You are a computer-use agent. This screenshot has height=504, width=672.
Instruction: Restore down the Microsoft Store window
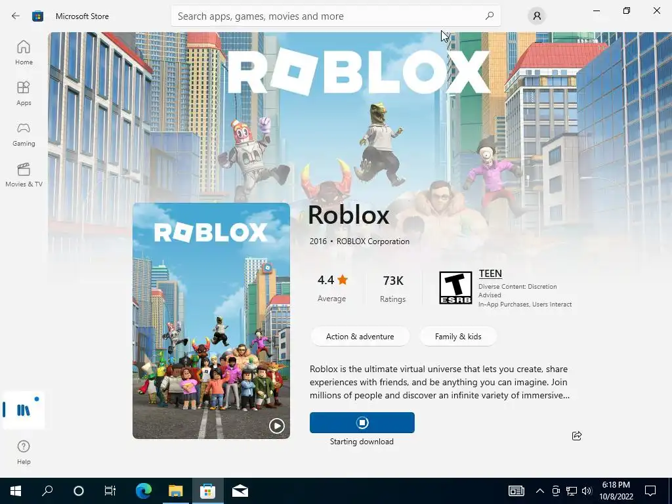click(x=627, y=10)
